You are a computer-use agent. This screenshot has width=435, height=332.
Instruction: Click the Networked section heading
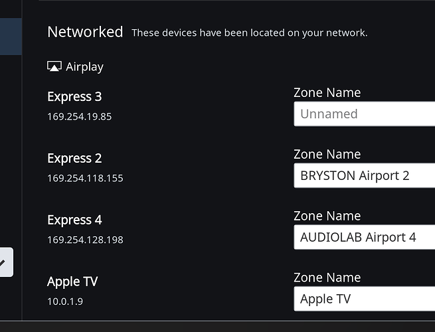point(85,32)
